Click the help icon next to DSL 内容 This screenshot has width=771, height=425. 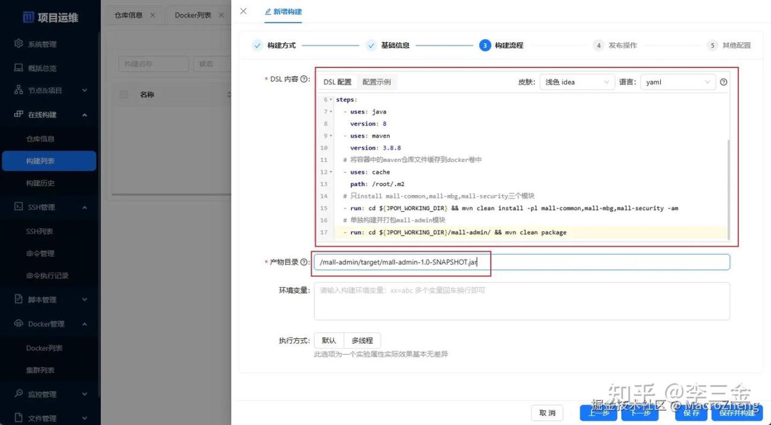point(304,79)
